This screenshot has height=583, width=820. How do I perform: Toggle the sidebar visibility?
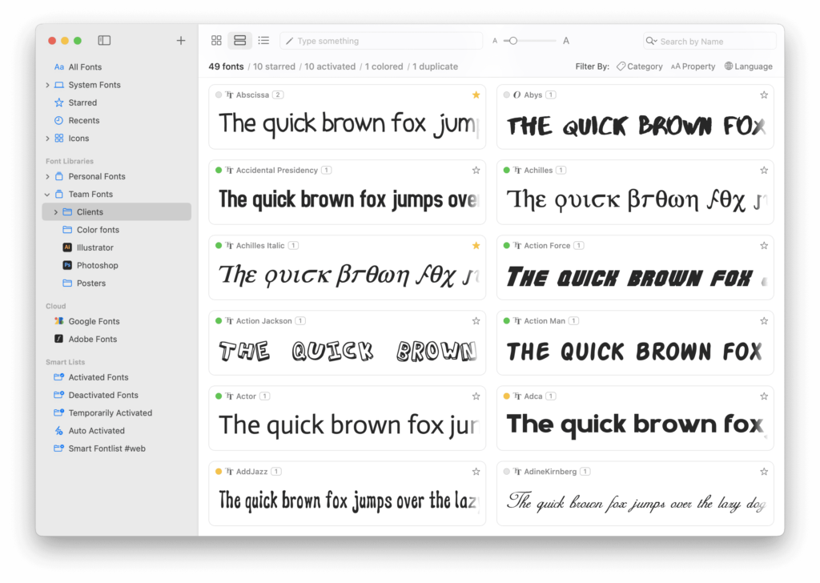[104, 40]
